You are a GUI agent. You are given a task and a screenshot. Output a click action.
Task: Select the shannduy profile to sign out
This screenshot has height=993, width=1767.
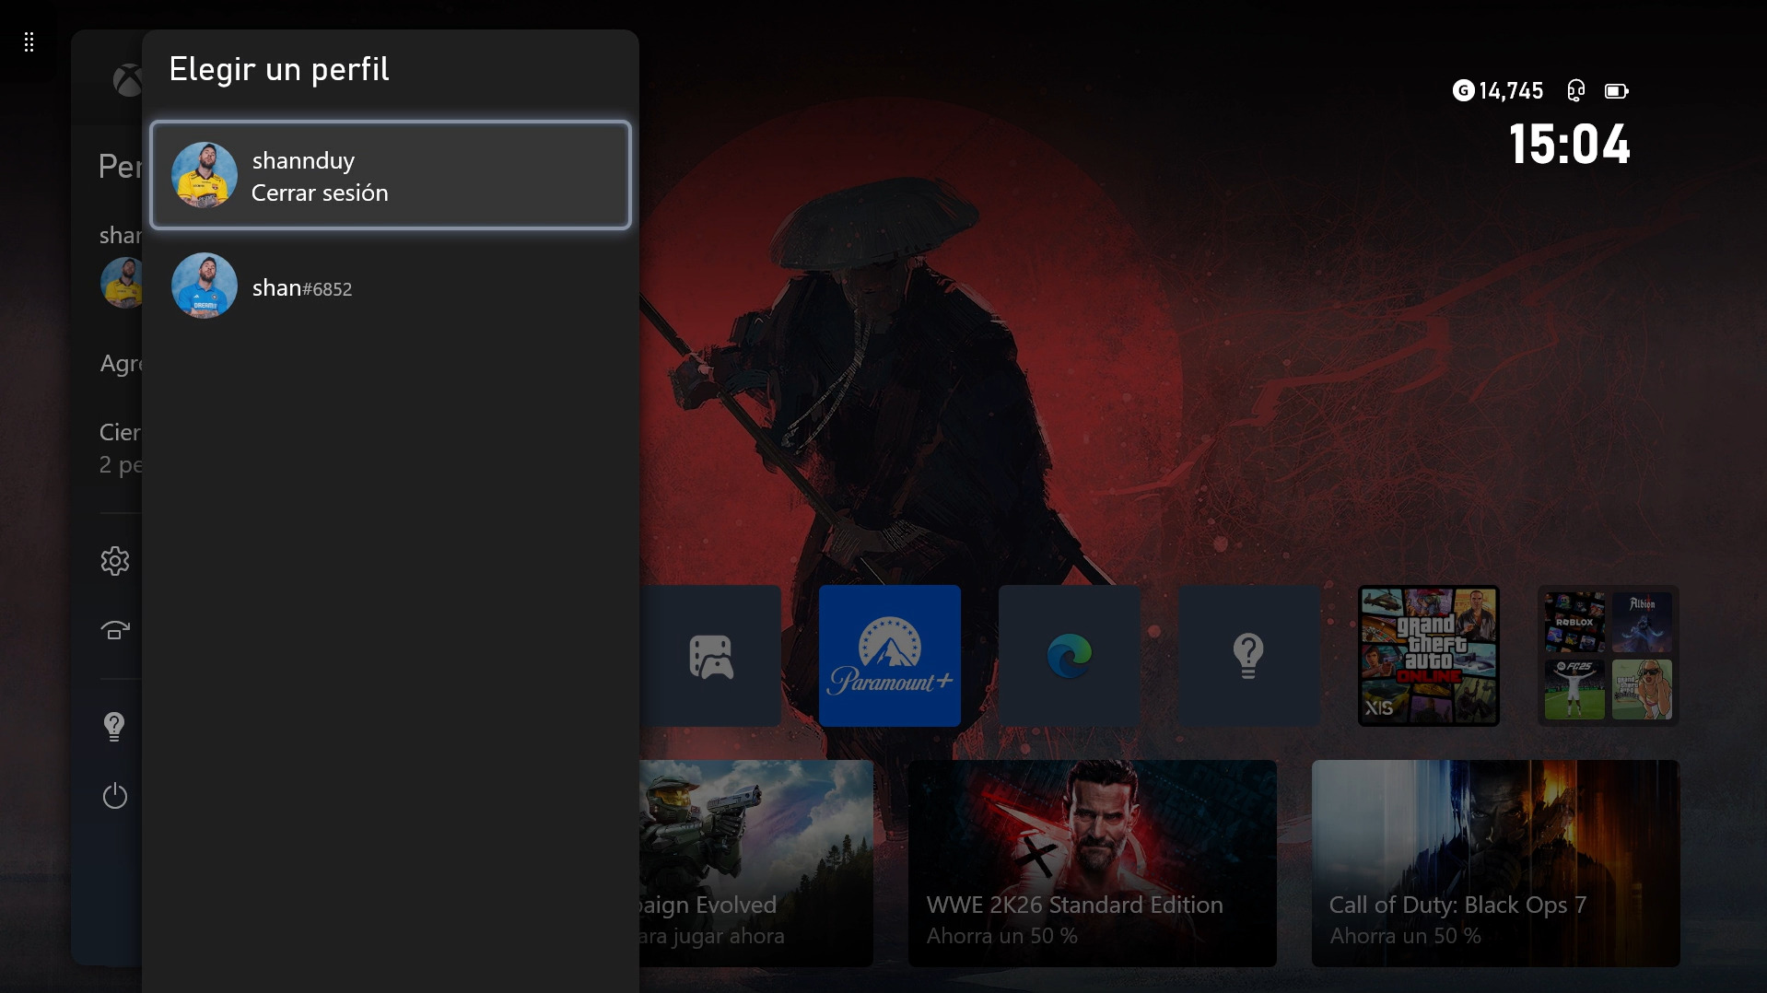[x=391, y=175]
